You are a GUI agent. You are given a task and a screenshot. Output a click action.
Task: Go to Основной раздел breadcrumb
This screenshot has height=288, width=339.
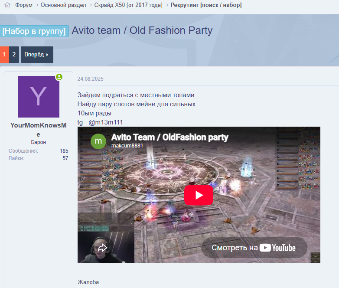pyautogui.click(x=63, y=5)
